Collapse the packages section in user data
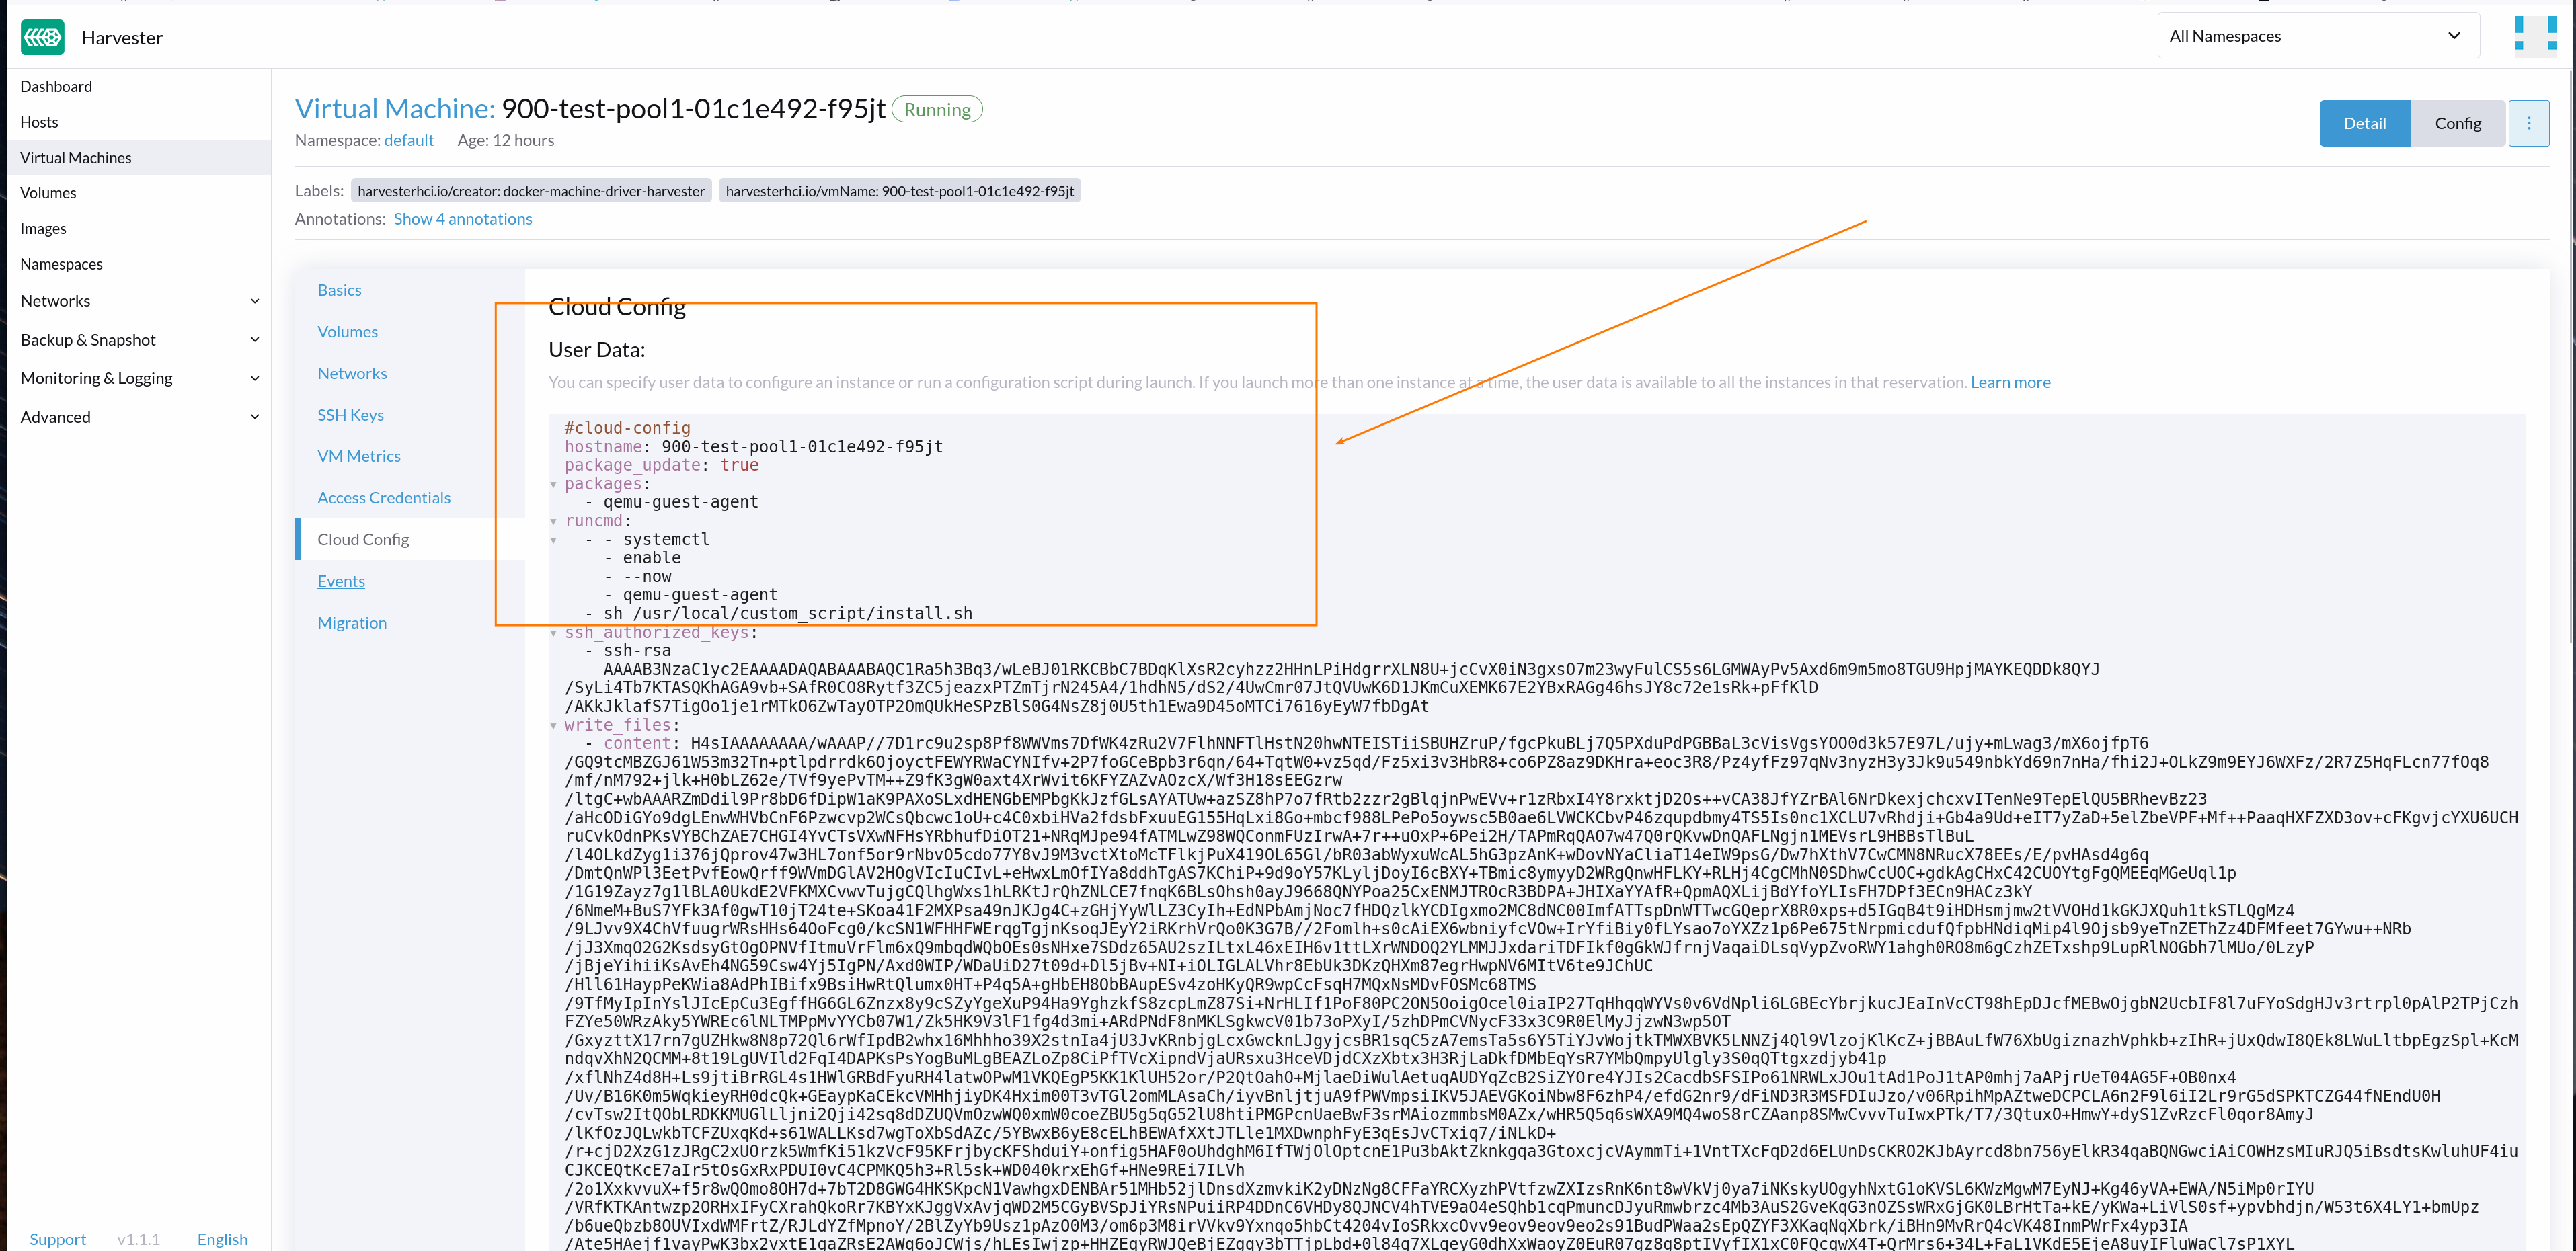The width and height of the screenshot is (2576, 1251). click(x=555, y=484)
